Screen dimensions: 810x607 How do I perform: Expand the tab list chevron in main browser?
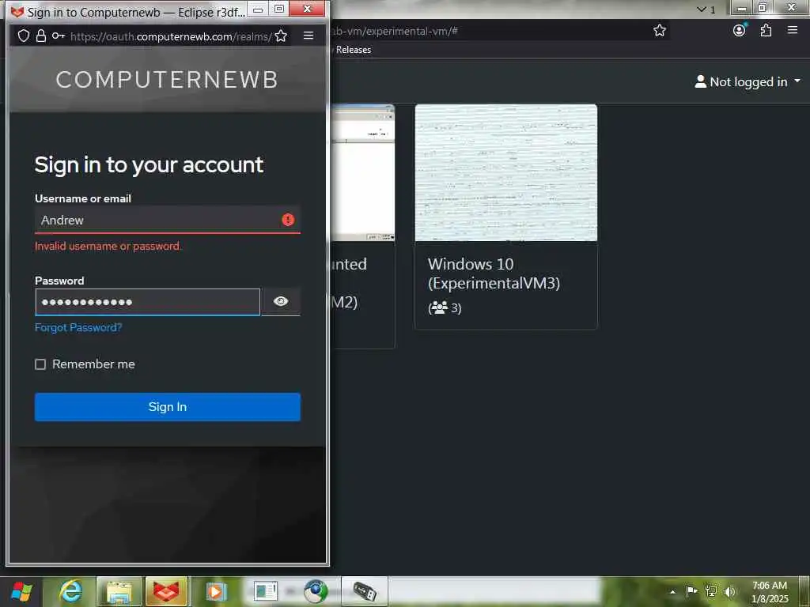[x=701, y=9]
